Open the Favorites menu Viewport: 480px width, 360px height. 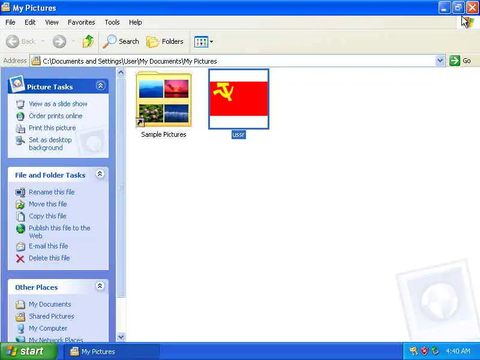pos(82,22)
